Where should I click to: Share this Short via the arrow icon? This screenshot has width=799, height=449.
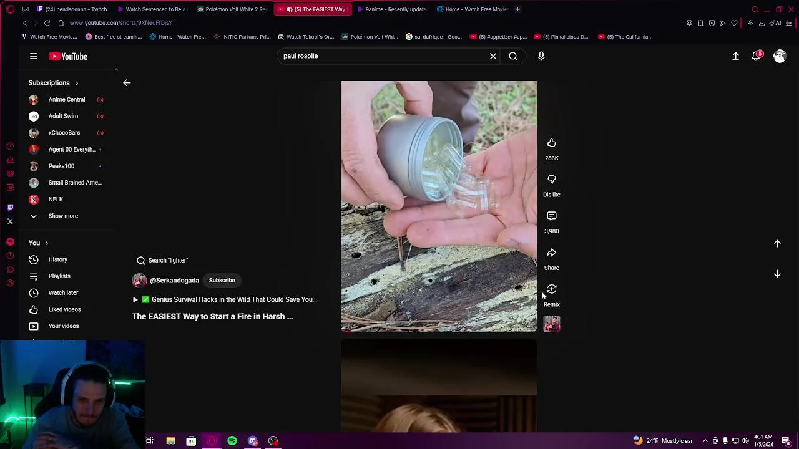[551, 253]
